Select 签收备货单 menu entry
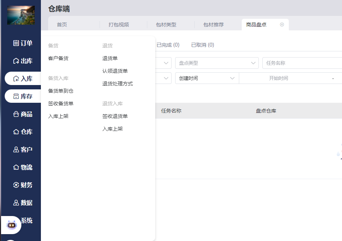The image size is (342, 241). click(61, 103)
